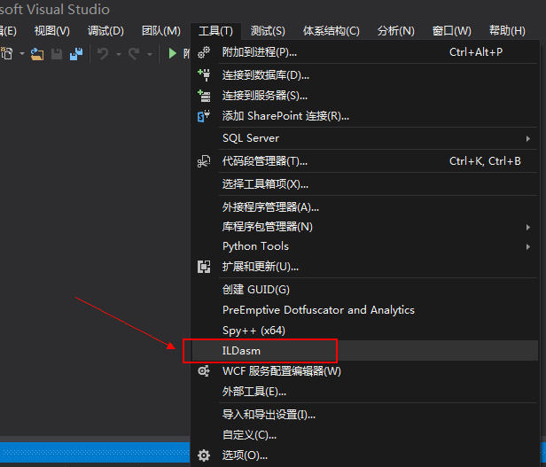The height and width of the screenshot is (467, 546).
Task: Click the green Start debugging play icon
Action: tap(172, 54)
